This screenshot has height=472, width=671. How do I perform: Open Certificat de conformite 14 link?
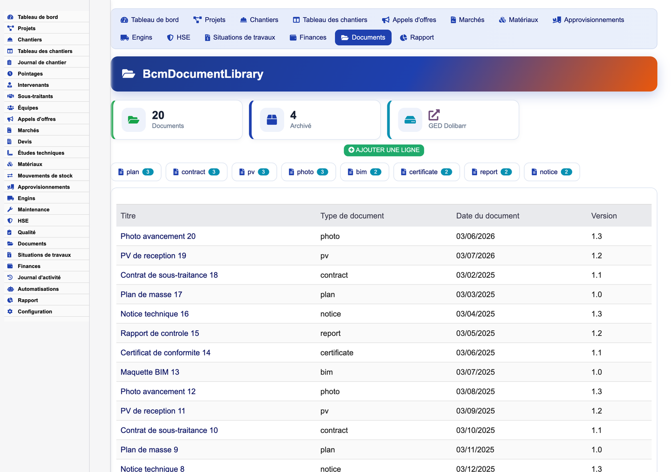click(x=165, y=353)
